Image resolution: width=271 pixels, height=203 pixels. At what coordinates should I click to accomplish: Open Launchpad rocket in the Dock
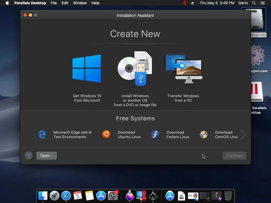point(55,196)
